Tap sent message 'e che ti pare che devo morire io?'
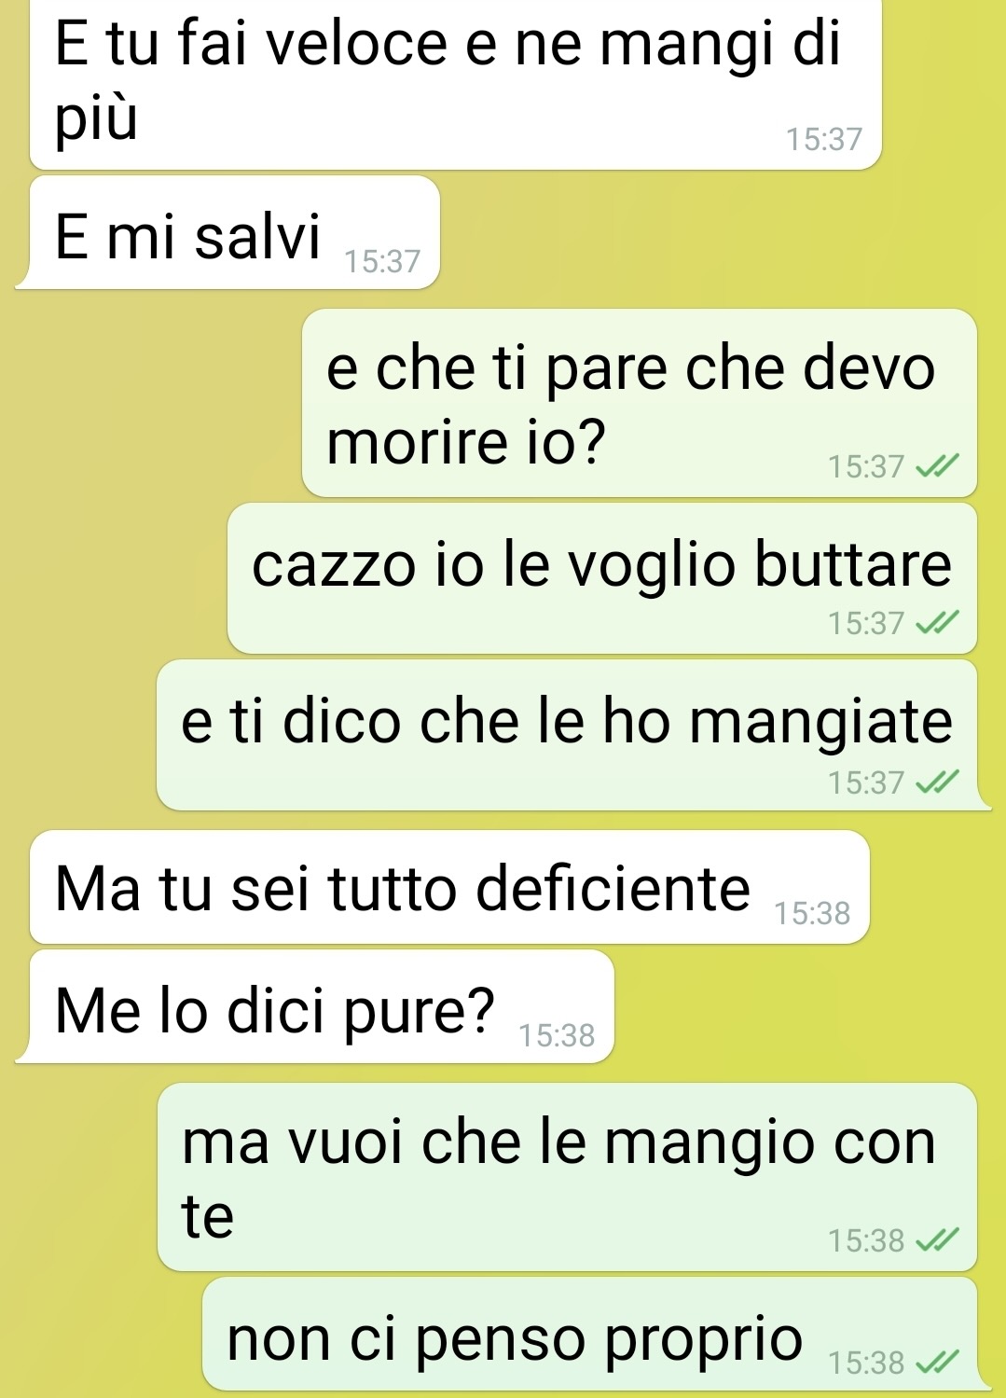The image size is (1006, 1398). pos(640,403)
